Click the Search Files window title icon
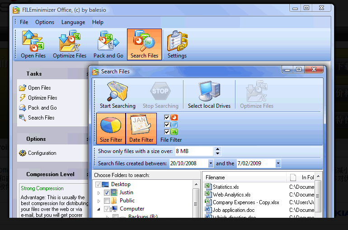 click(95, 72)
